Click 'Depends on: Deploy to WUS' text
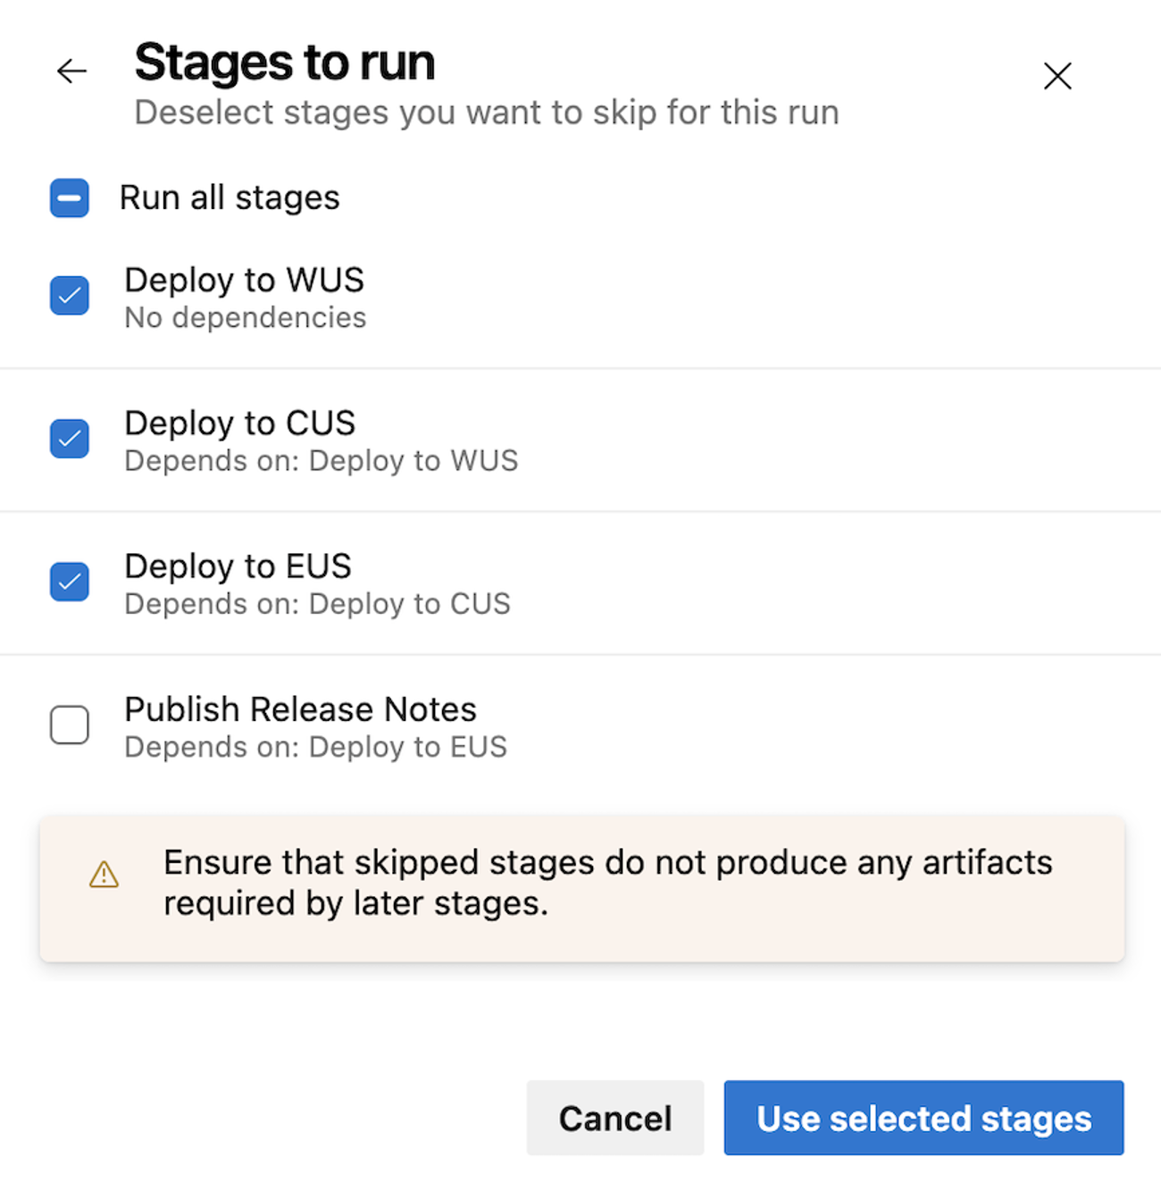Viewport: 1161px width, 1182px height. click(321, 460)
